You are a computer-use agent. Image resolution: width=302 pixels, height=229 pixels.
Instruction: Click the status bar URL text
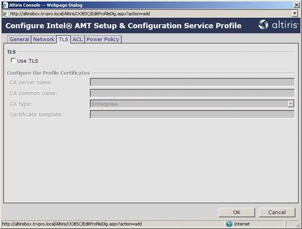click(72, 224)
